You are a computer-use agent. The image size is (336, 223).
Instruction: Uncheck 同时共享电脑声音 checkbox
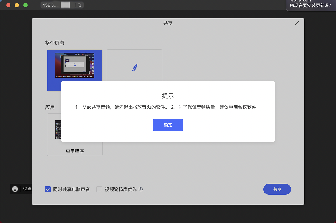point(48,189)
